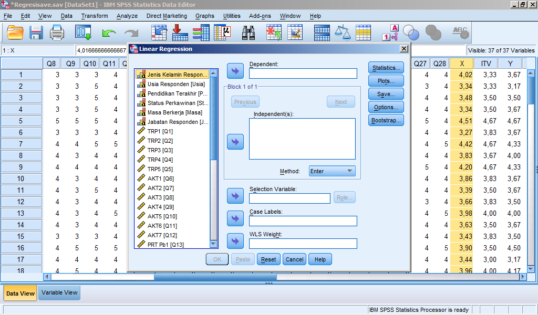The image size is (538, 315).
Task: Open the Analyze menu
Action: pyautogui.click(x=127, y=16)
